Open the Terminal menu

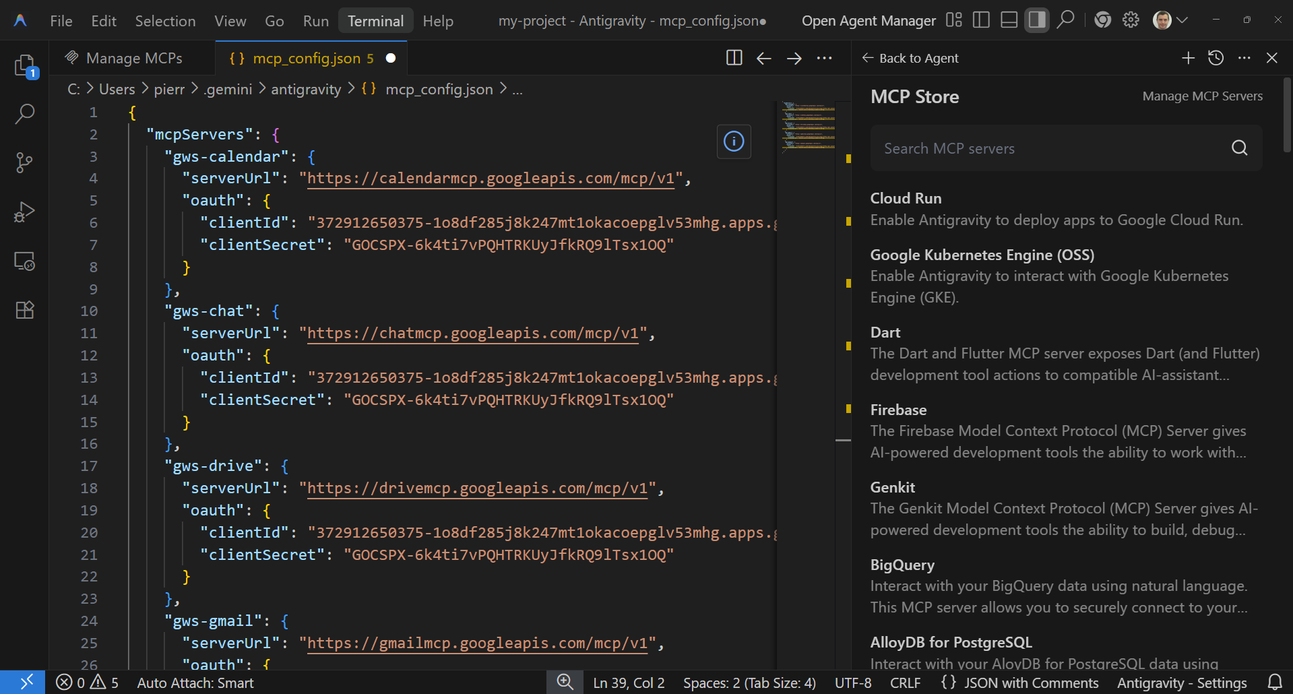(x=376, y=21)
